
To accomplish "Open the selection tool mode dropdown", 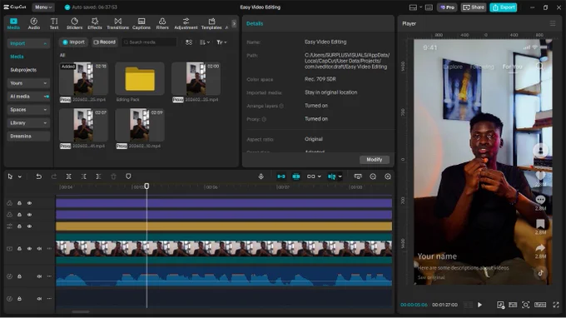I will pyautogui.click(x=20, y=176).
